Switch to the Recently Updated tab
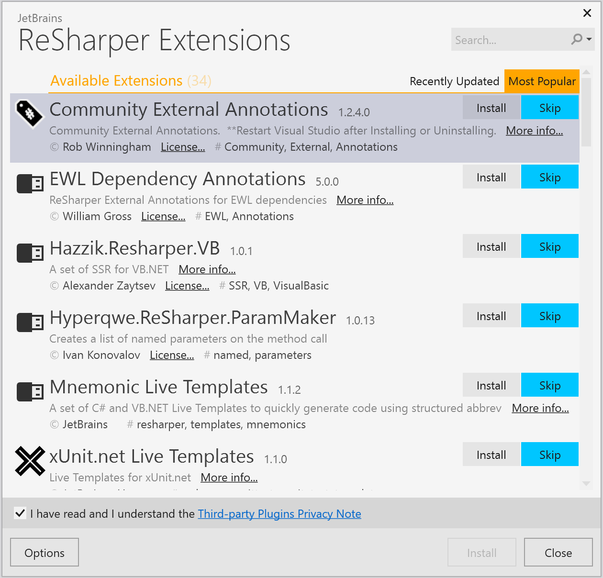Screen dimensions: 603x578 (x=454, y=81)
